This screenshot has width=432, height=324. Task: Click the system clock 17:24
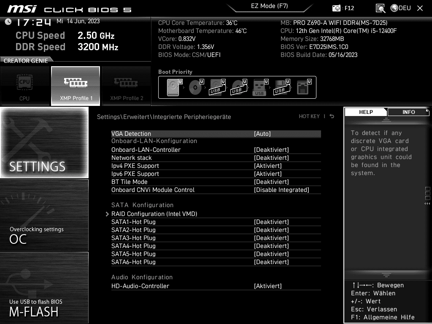point(34,22)
